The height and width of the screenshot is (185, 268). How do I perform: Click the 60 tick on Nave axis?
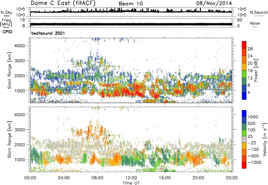[240, 20]
